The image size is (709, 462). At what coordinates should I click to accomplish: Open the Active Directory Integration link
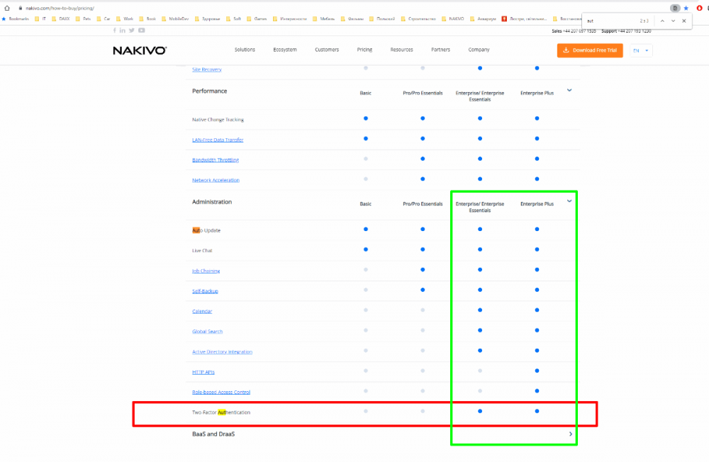[x=222, y=352]
